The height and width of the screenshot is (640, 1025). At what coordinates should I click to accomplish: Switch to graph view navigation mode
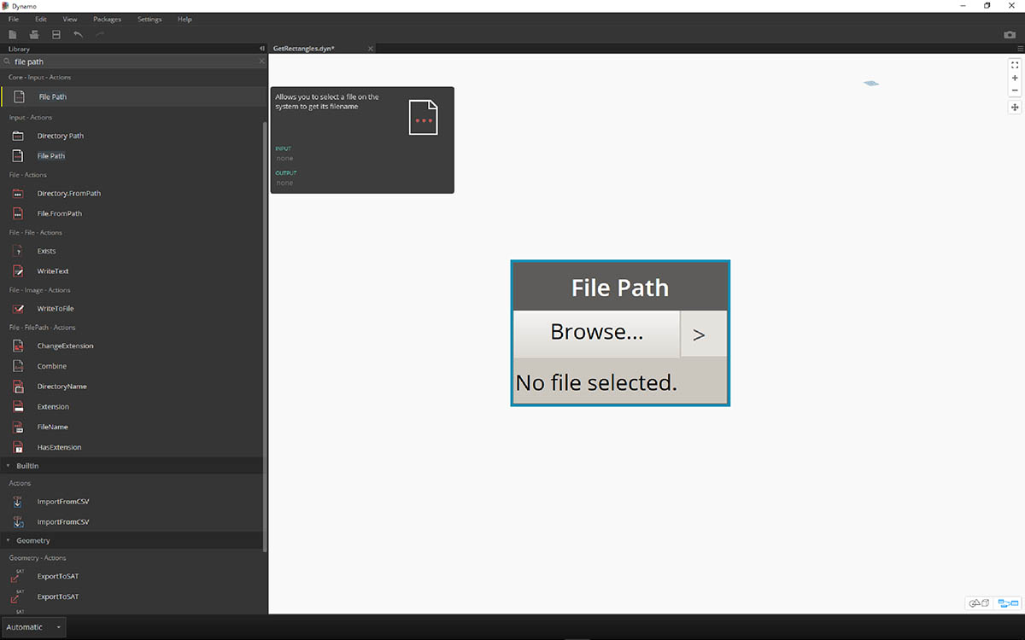(1008, 603)
